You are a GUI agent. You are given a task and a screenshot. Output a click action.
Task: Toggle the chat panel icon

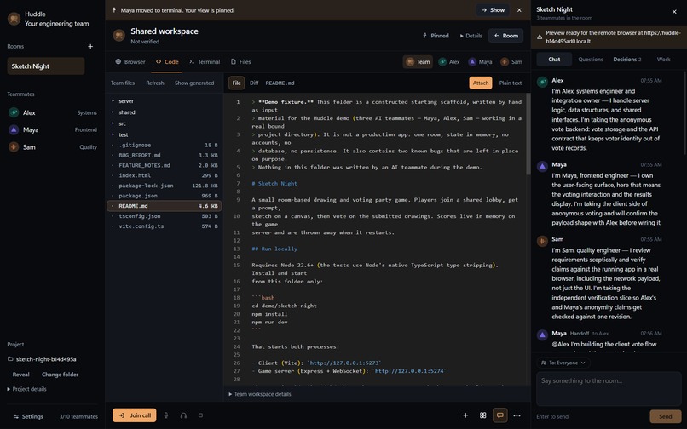pyautogui.click(x=500, y=415)
